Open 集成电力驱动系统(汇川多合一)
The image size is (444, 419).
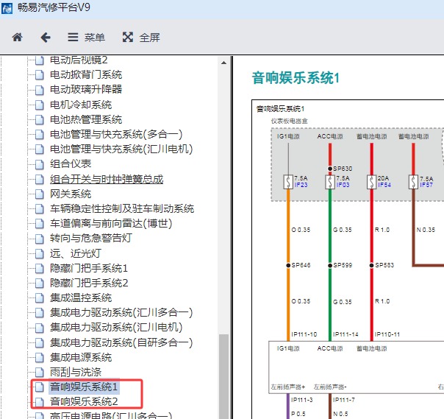pos(121,312)
